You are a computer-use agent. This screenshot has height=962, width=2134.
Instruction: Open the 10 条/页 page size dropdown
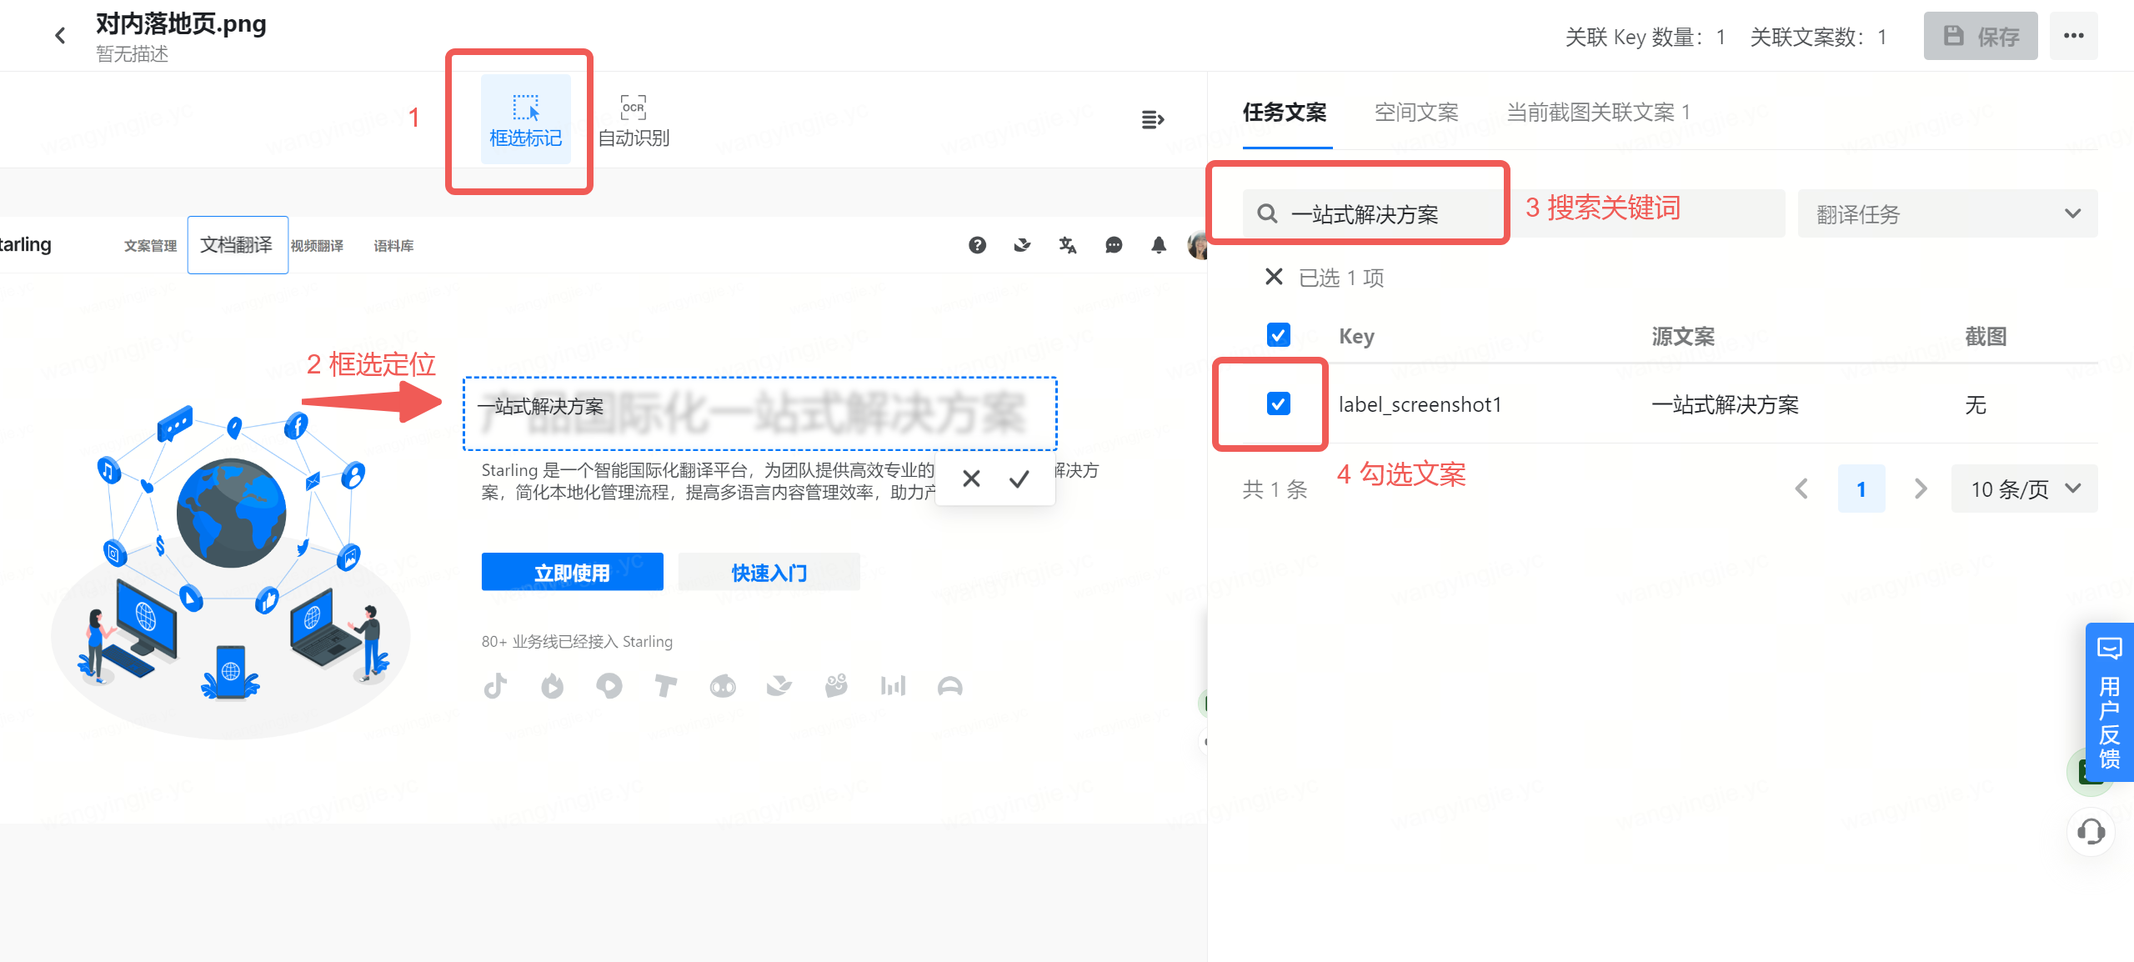(2024, 489)
